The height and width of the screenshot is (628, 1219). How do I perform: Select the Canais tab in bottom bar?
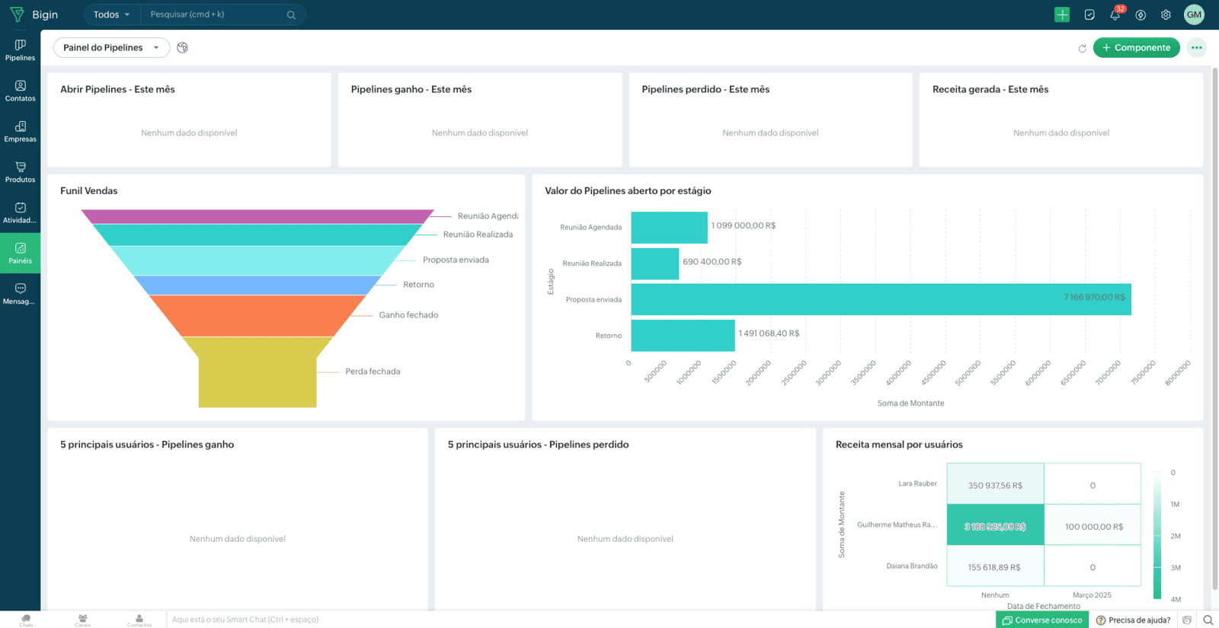point(82,620)
